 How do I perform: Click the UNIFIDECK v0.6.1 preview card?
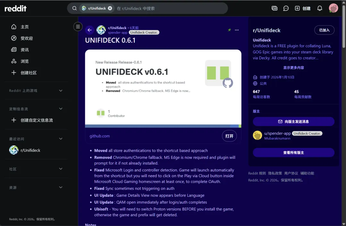click(x=163, y=89)
